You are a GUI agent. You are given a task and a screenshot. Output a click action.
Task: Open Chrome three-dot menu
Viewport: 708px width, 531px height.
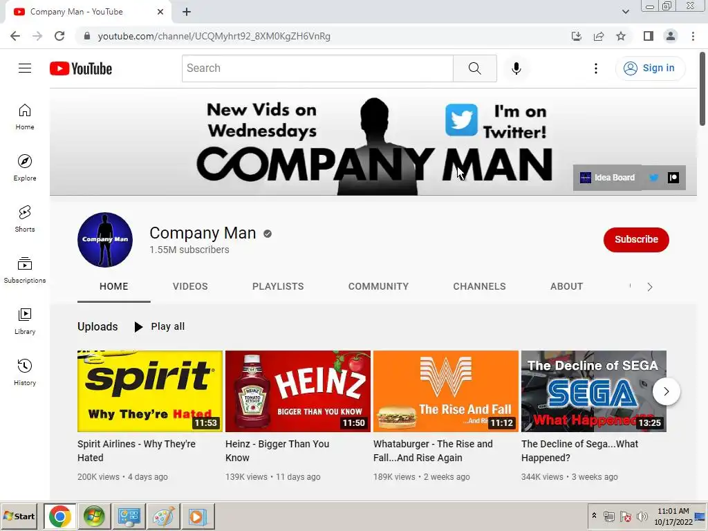pos(693,36)
